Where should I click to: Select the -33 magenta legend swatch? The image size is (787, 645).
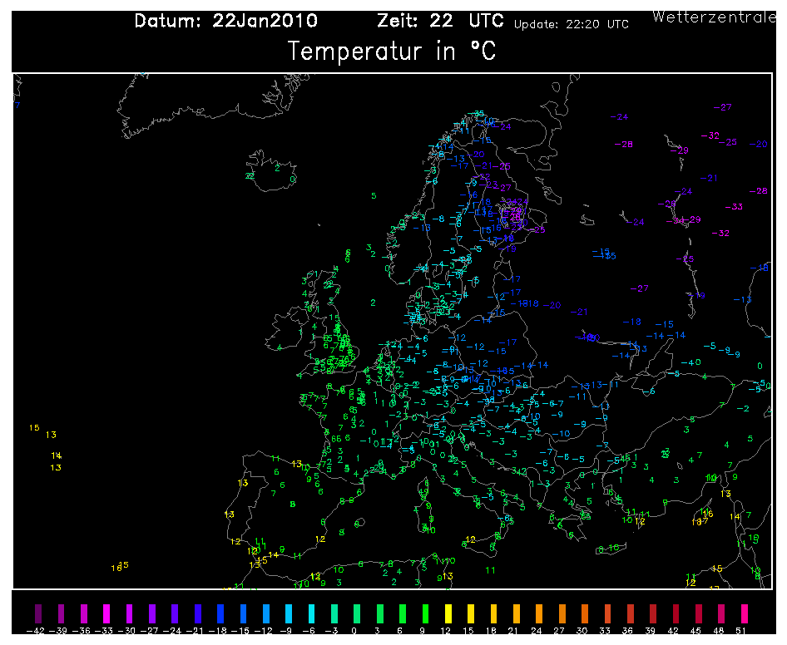(x=106, y=615)
